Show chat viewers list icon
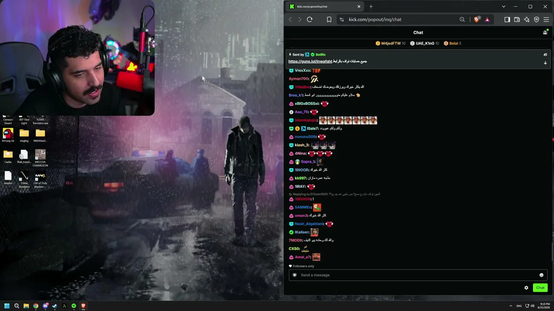 (545, 32)
